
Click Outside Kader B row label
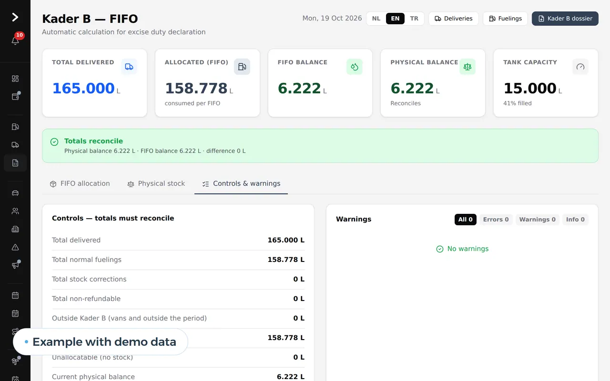click(x=129, y=319)
